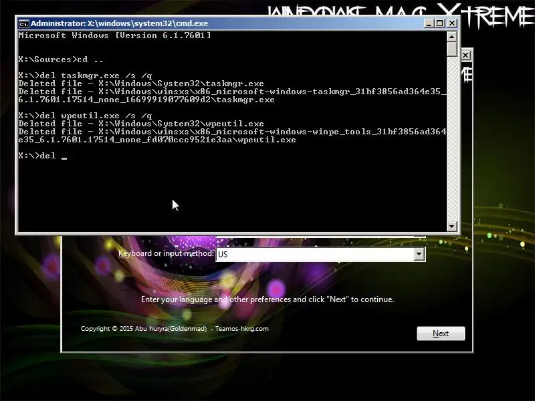
Task: Click the 'Enter your language and other preferences' text
Action: point(267,299)
